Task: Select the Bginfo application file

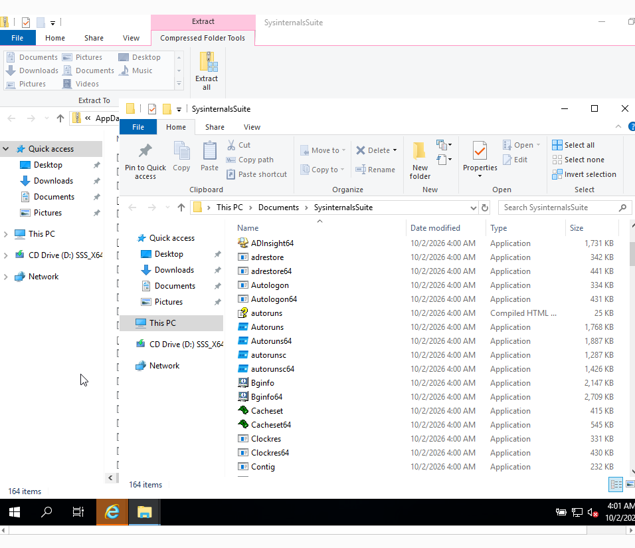Action: [x=262, y=383]
